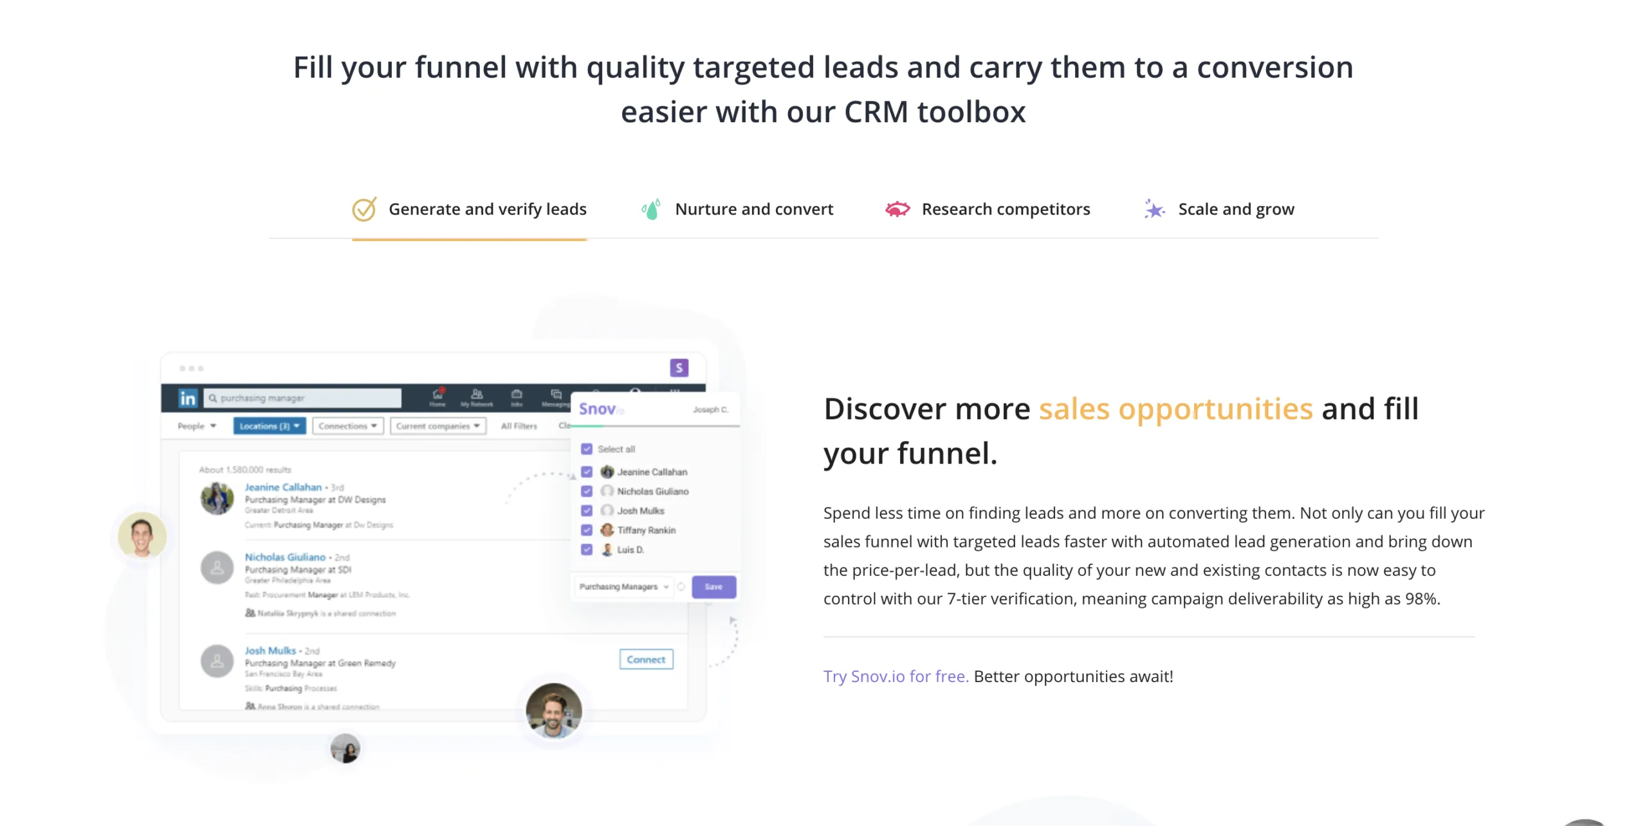
Task: Click Josh Mulks' gray placeholder avatar in results
Action: coord(217,661)
